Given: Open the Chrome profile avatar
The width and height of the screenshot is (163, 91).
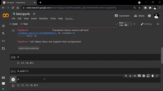Looking at the screenshot, I should (155, 8).
